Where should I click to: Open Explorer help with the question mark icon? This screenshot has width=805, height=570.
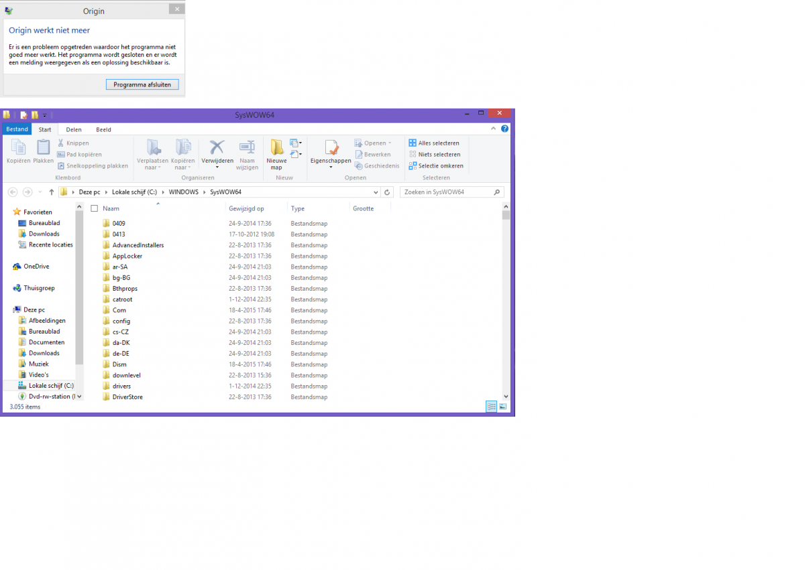pyautogui.click(x=504, y=129)
